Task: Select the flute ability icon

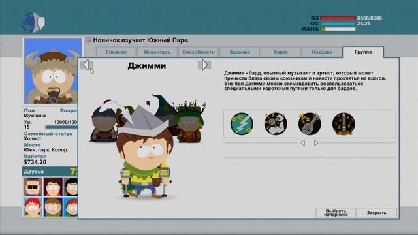Action: tap(344, 123)
